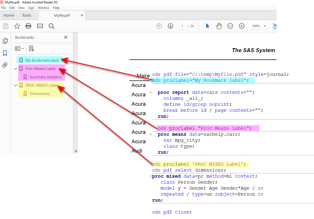Collapse the PROC MIXED Label bookmark

click(15, 85)
